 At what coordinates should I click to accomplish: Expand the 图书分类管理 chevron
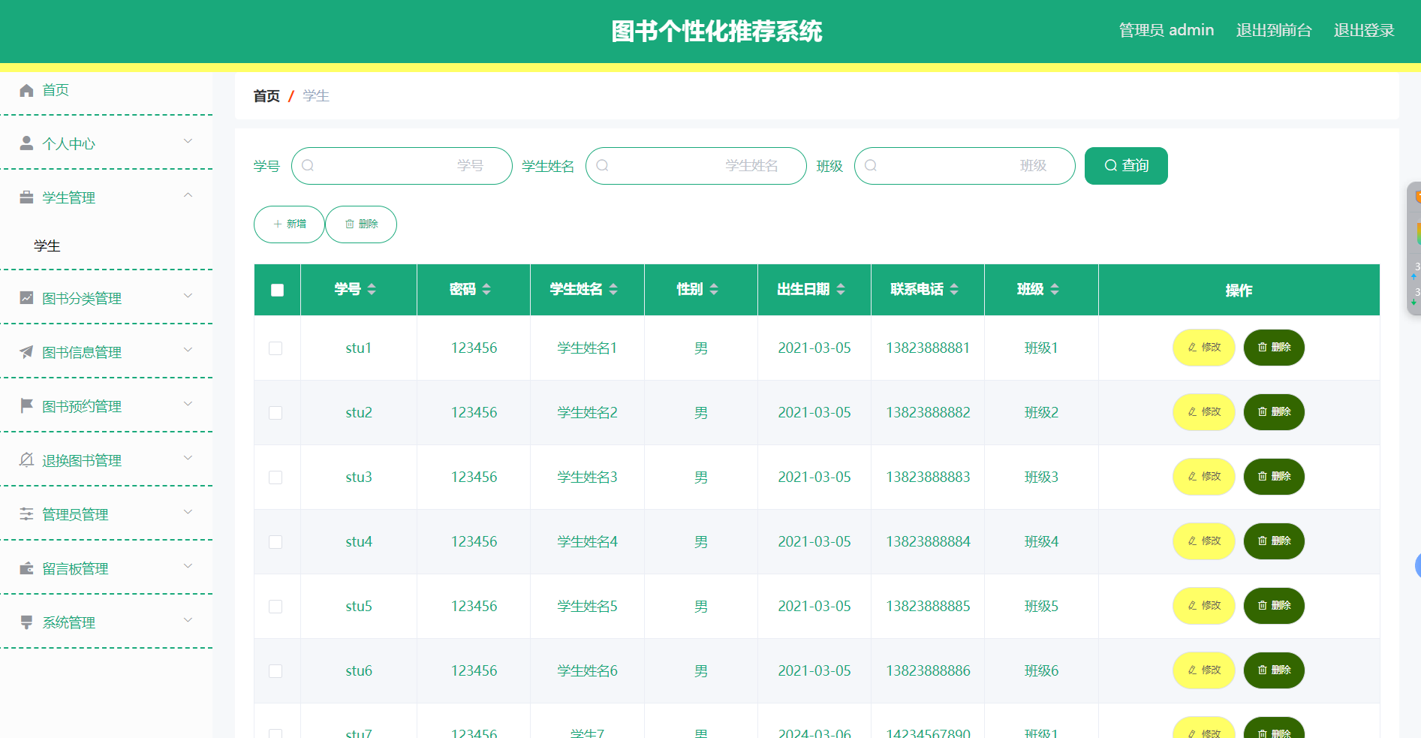(188, 296)
